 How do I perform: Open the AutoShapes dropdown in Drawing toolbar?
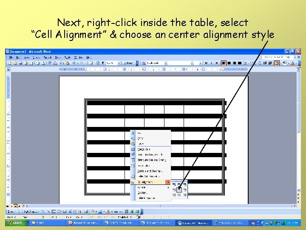(31, 211)
